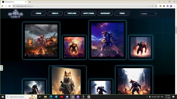Share this page icon

pos(152,6)
